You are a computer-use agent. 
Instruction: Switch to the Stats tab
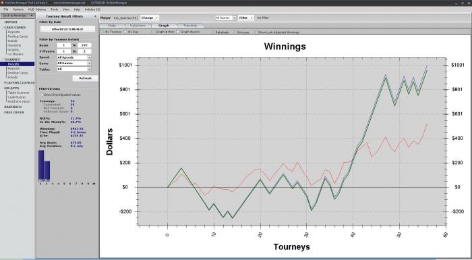coord(112,26)
